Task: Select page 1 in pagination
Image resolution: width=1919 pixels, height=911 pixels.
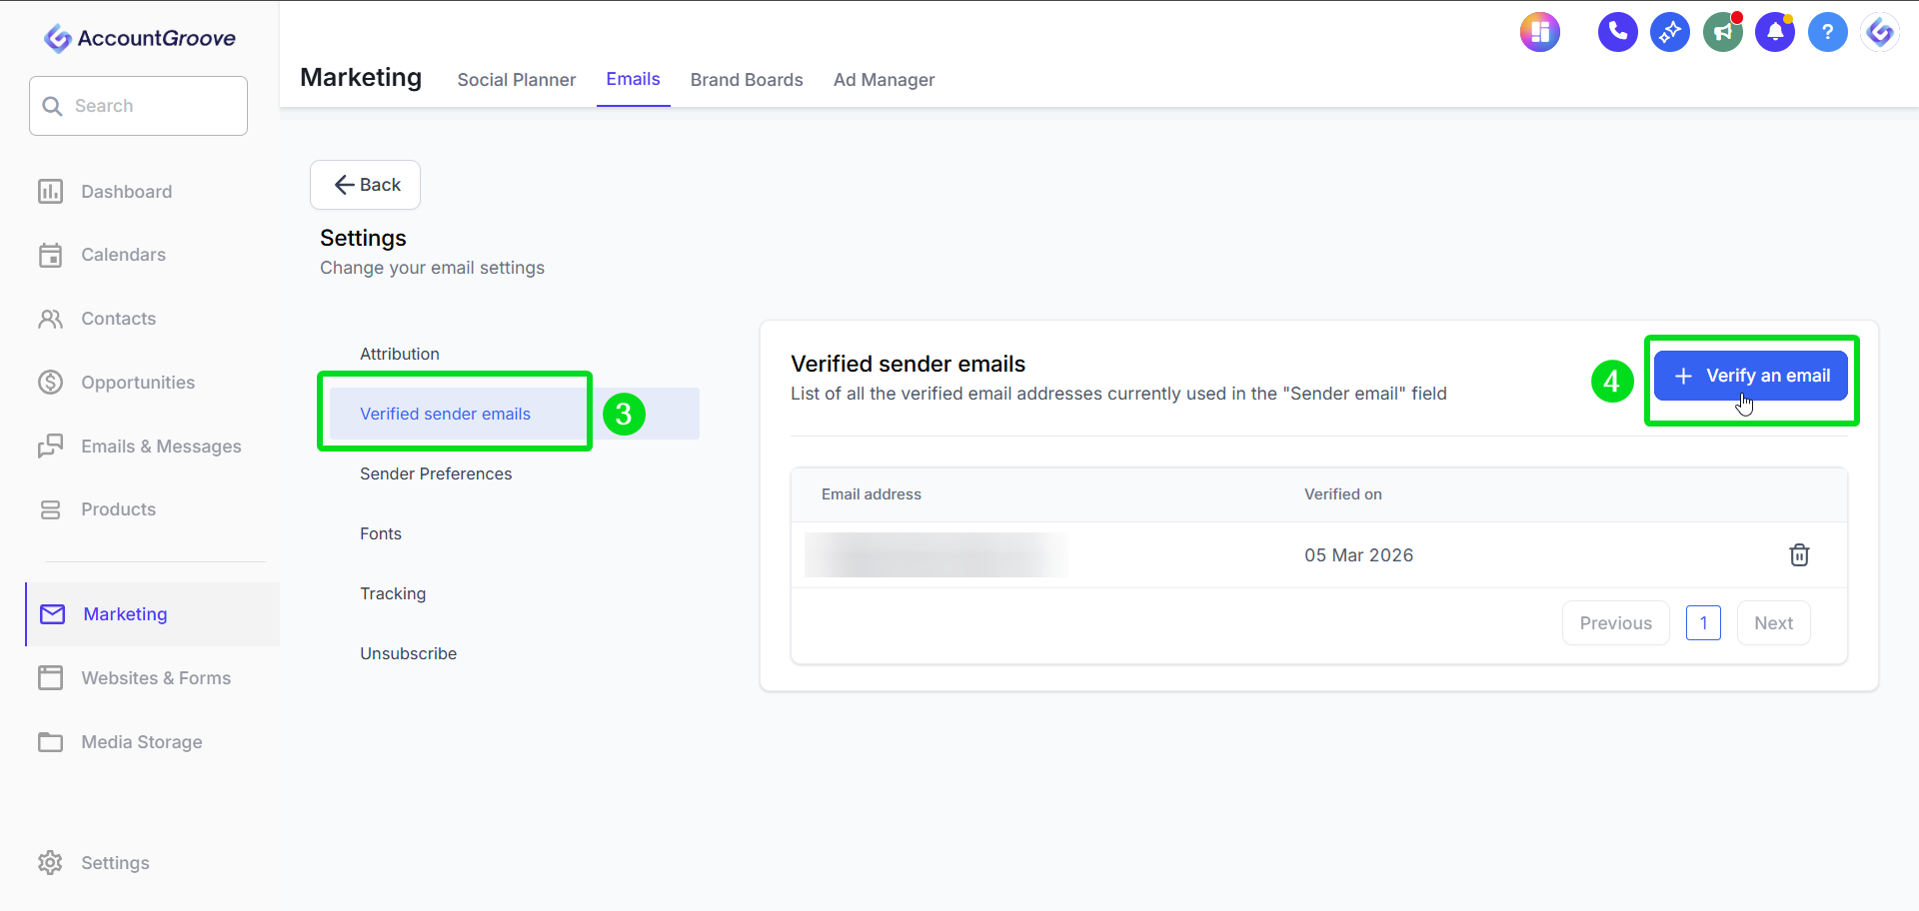Action: (x=1703, y=623)
